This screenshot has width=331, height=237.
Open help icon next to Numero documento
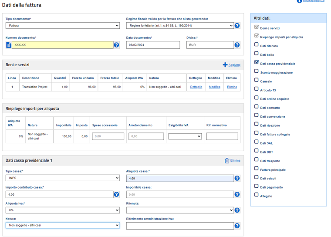tap(116, 45)
